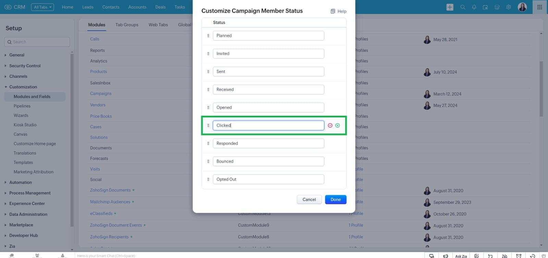
Task: Click the drag handle beside Opted Out
Action: (x=208, y=179)
